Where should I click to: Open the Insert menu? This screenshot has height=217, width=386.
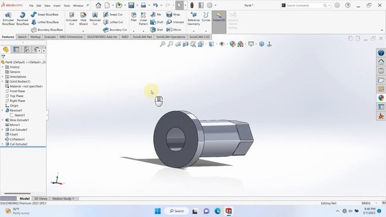(x=57, y=5)
